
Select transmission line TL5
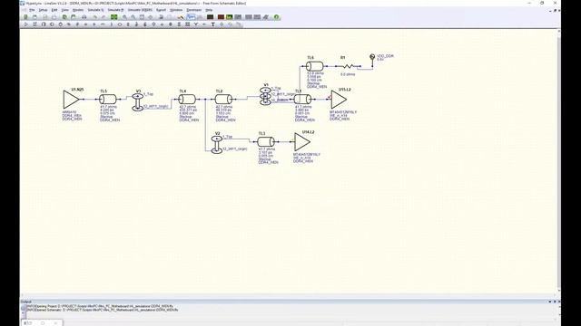[108, 99]
